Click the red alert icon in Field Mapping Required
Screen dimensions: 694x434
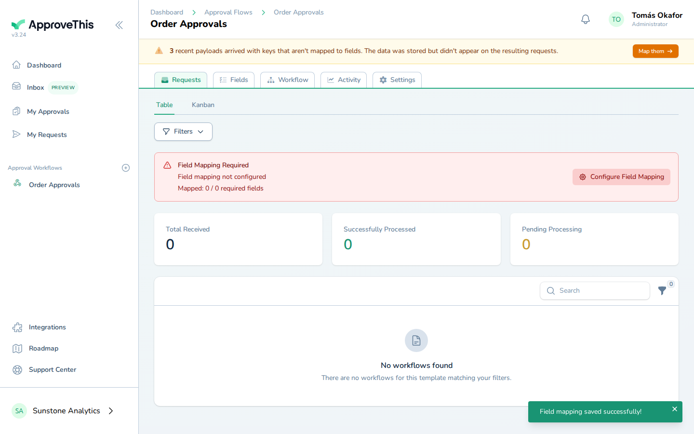[x=167, y=165]
